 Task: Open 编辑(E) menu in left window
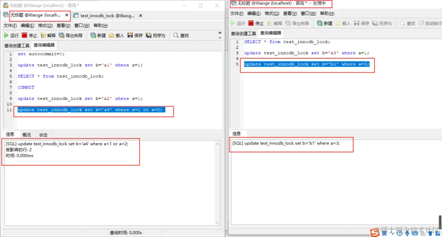tap(28, 26)
